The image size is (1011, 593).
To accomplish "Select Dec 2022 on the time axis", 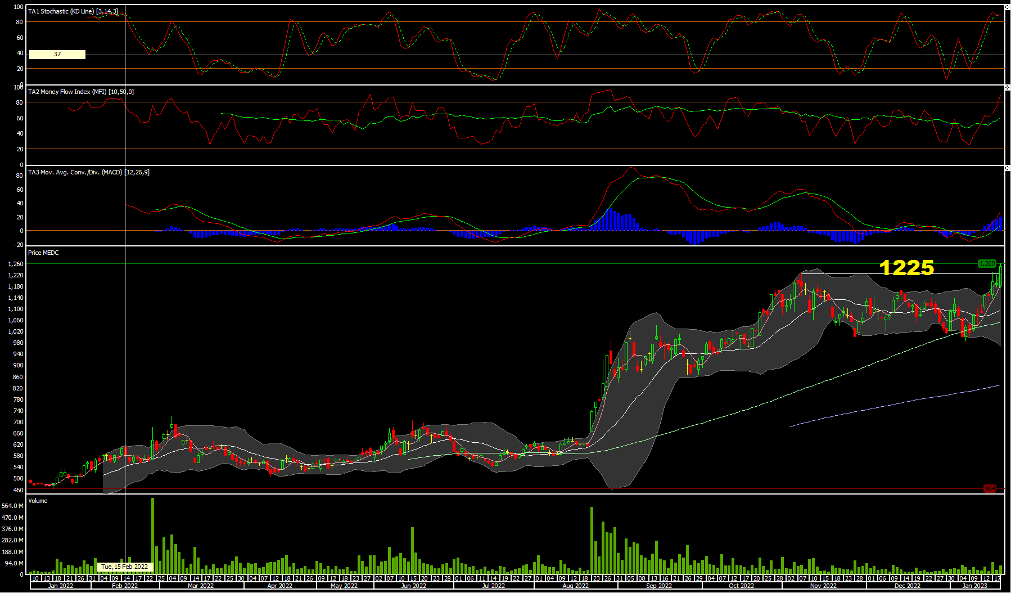I will click(907, 586).
